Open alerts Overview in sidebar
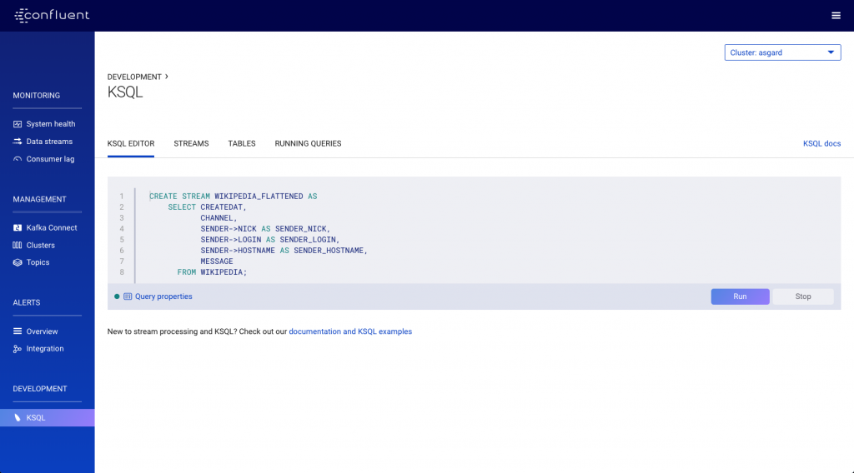 pos(42,331)
